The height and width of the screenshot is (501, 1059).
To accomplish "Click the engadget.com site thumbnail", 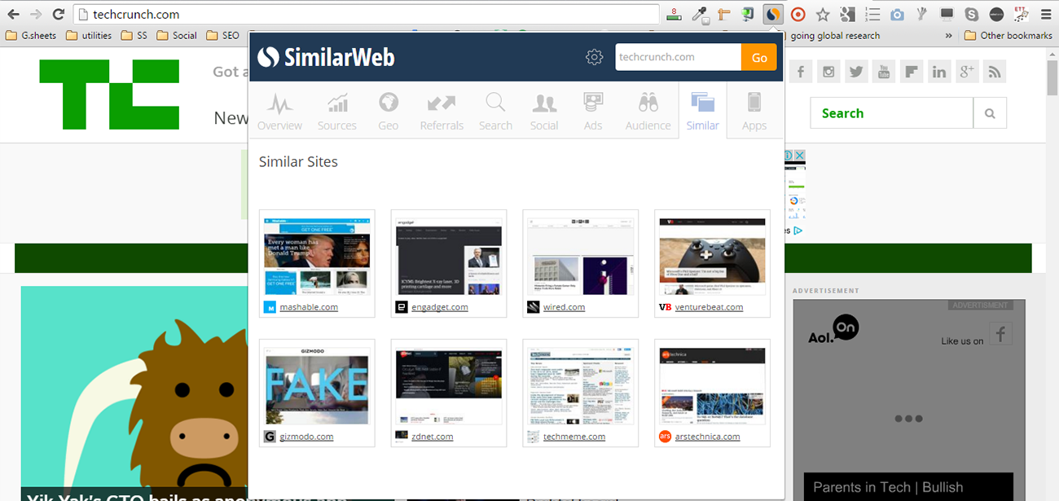I will point(449,256).
